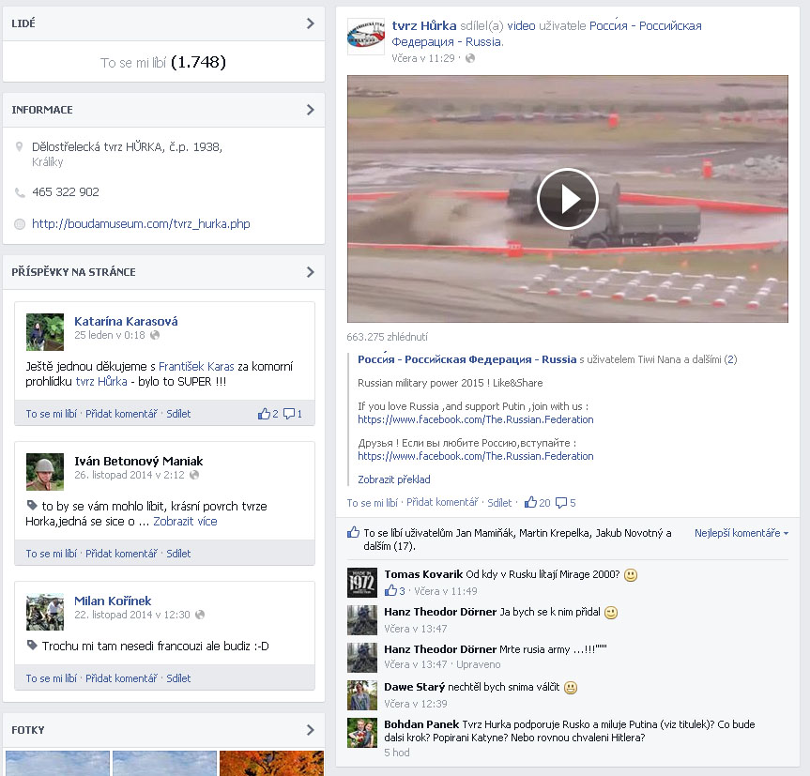Screen dimensions: 810x776
Task: Open the second The.Russian.Federation link under Russian text
Action: coord(476,456)
